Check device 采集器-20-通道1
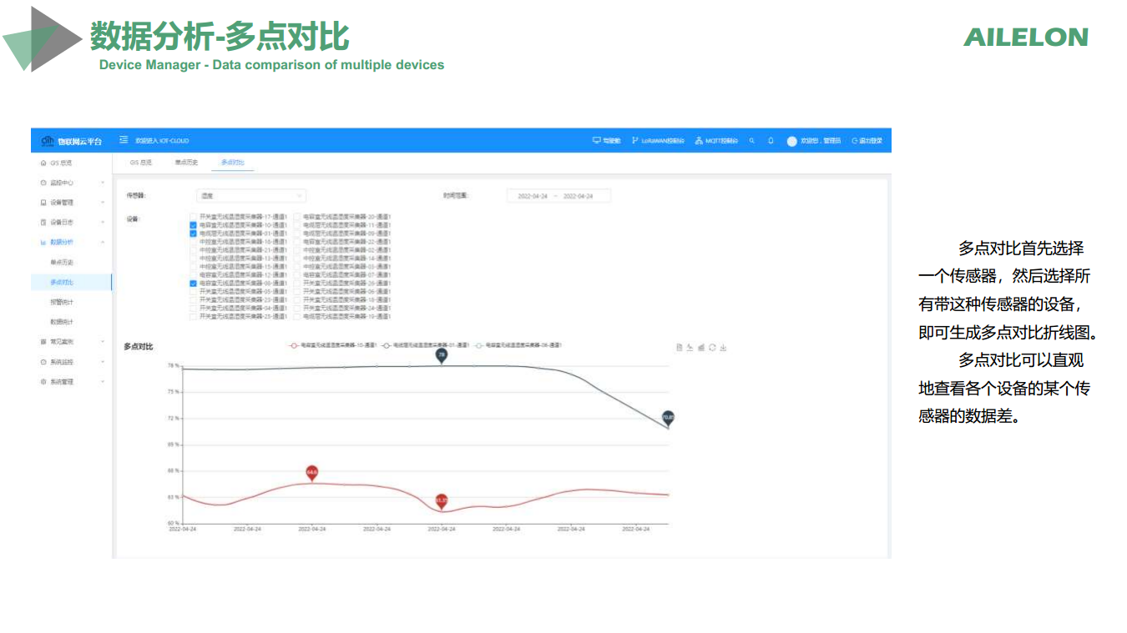This screenshot has height=633, width=1127. pyautogui.click(x=297, y=217)
